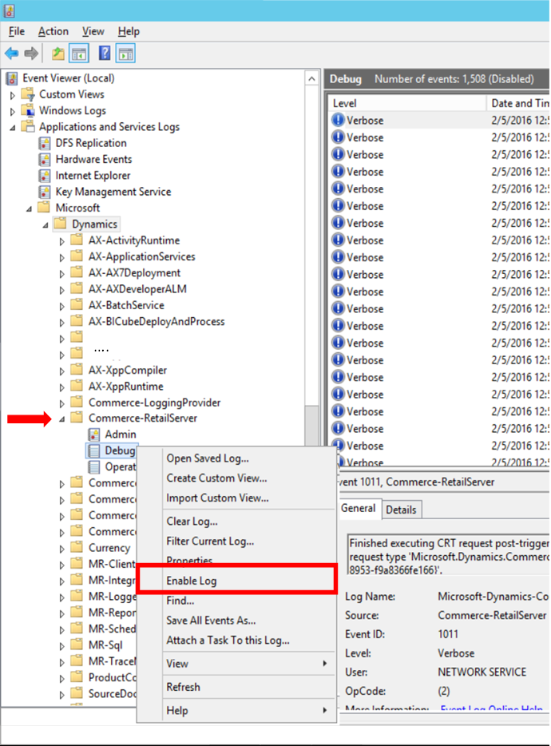
Task: Click the Back arrow toolbar icon
Action: pos(11,54)
